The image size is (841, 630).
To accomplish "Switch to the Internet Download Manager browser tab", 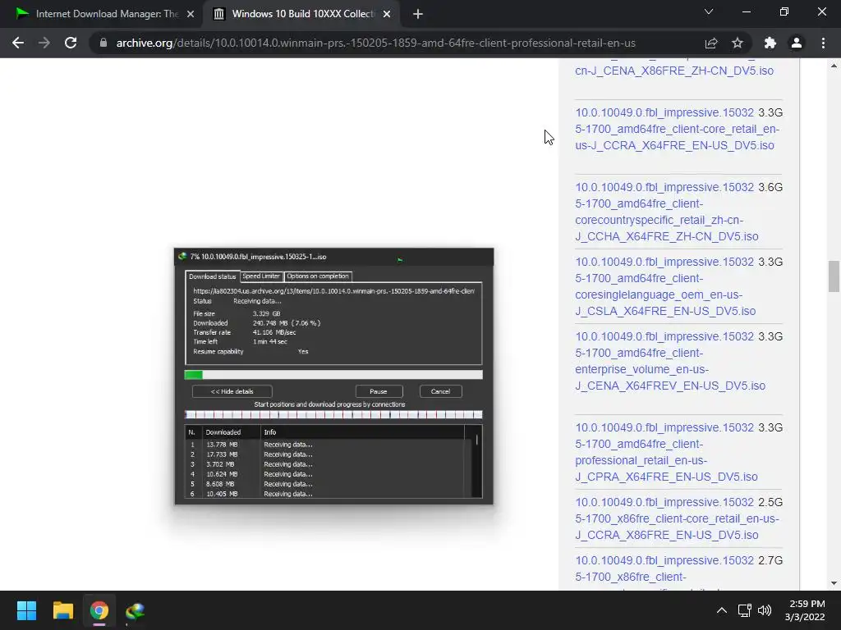I will [100, 14].
